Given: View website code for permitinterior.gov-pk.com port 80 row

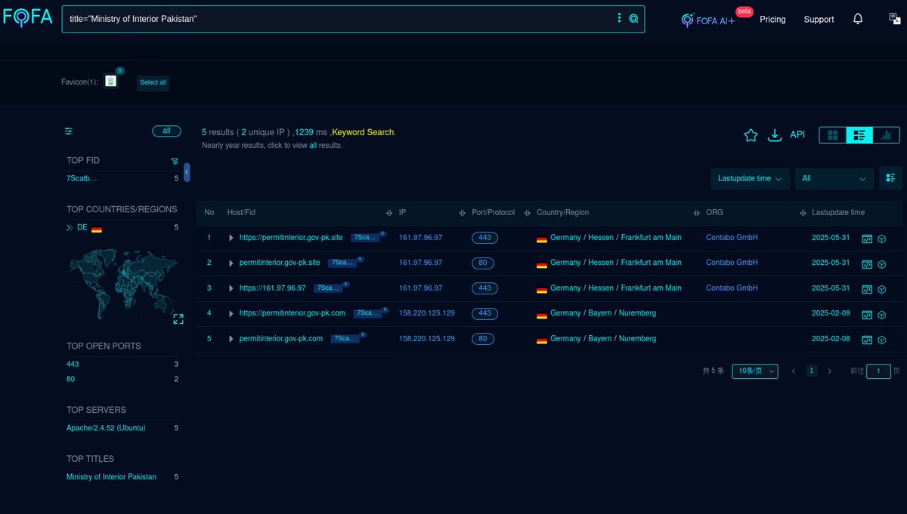Looking at the screenshot, I should tap(867, 340).
